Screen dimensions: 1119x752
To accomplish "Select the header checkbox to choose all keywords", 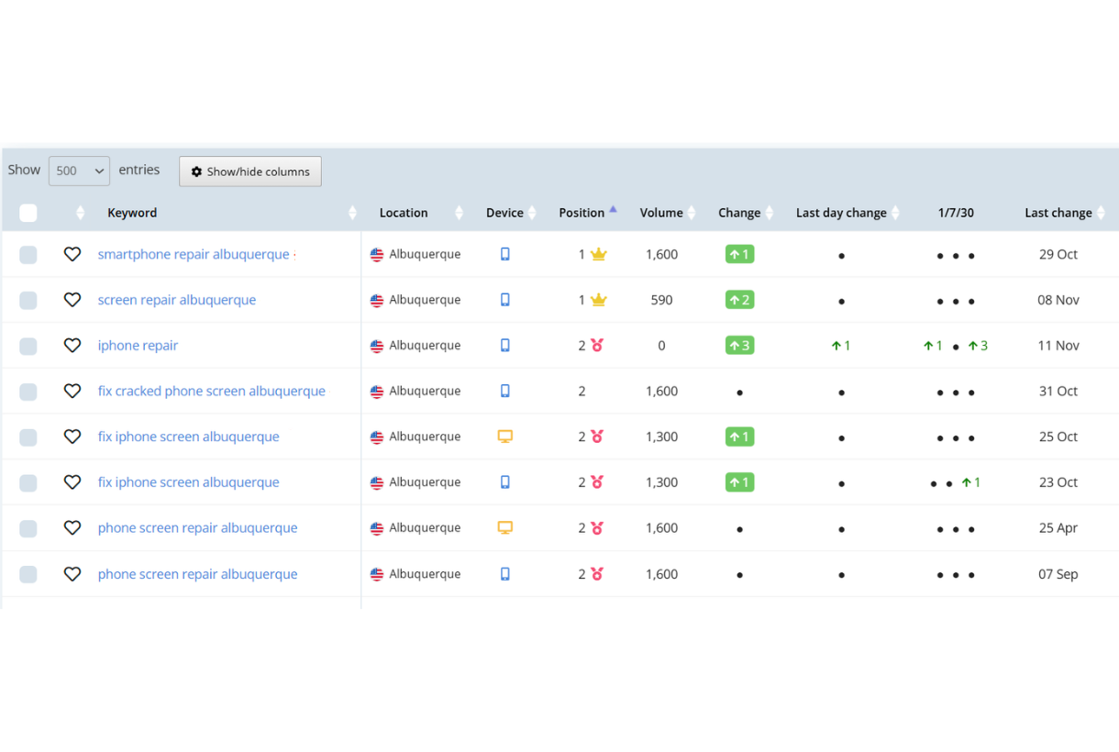I will [28, 212].
